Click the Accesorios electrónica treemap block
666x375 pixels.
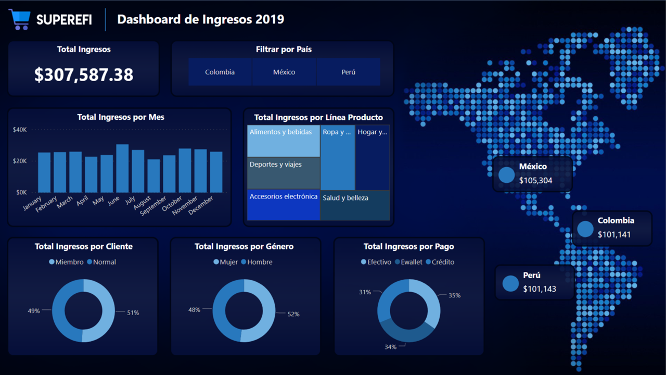(283, 206)
